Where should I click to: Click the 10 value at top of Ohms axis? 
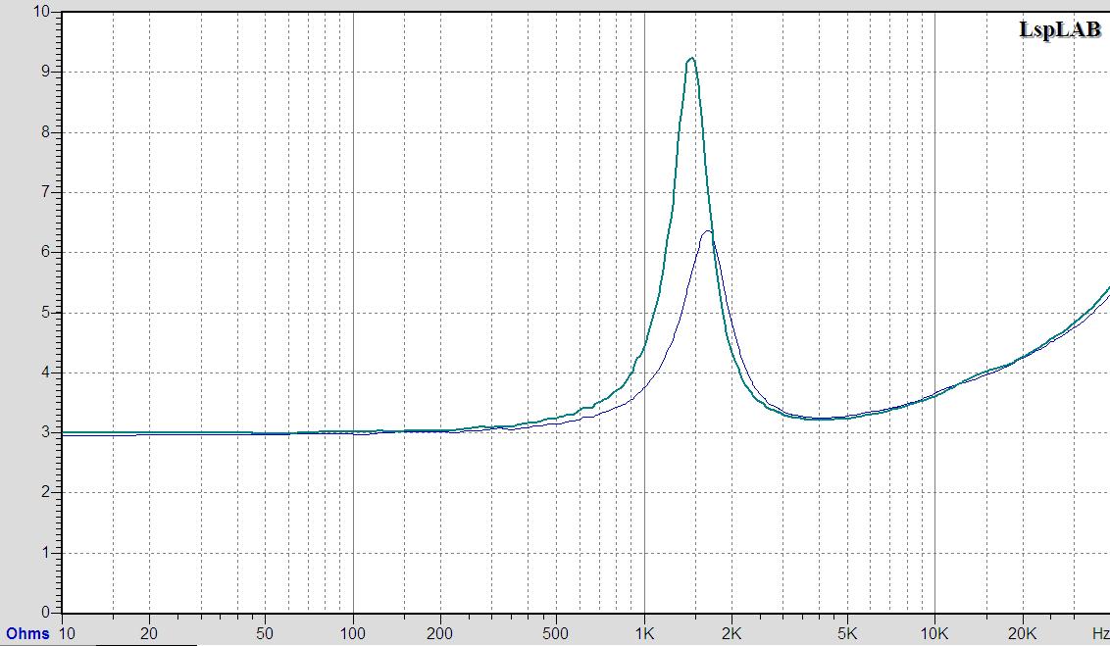41,12
